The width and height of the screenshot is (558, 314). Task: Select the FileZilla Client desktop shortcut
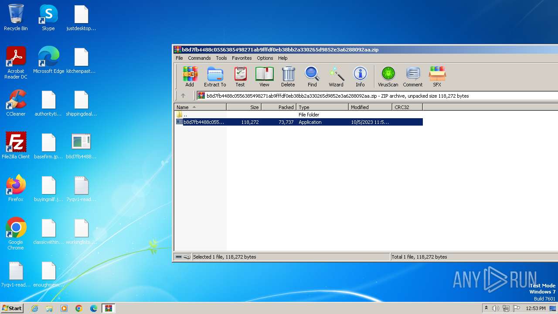(x=16, y=146)
